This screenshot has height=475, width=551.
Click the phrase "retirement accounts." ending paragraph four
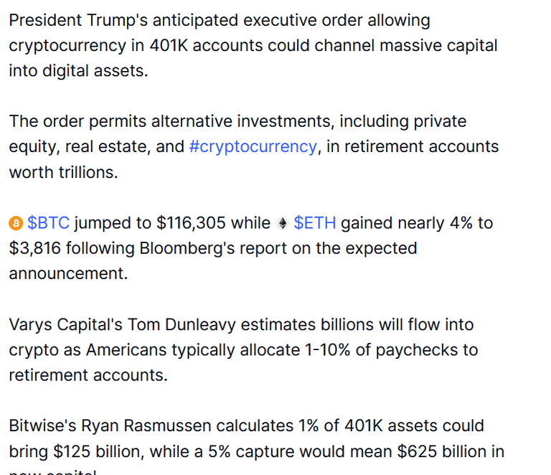88,375
